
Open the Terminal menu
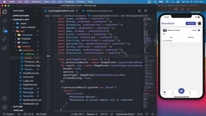click(70, 2)
